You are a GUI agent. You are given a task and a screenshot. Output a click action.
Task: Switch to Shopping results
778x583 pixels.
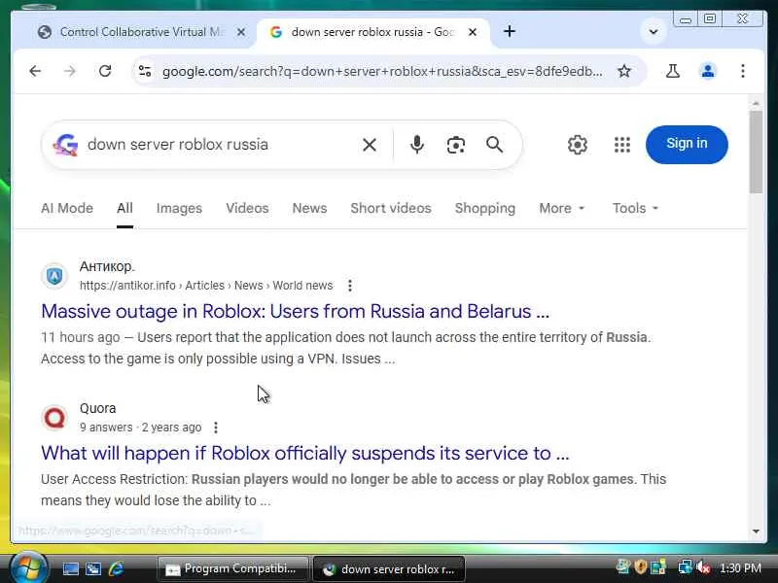(x=485, y=208)
